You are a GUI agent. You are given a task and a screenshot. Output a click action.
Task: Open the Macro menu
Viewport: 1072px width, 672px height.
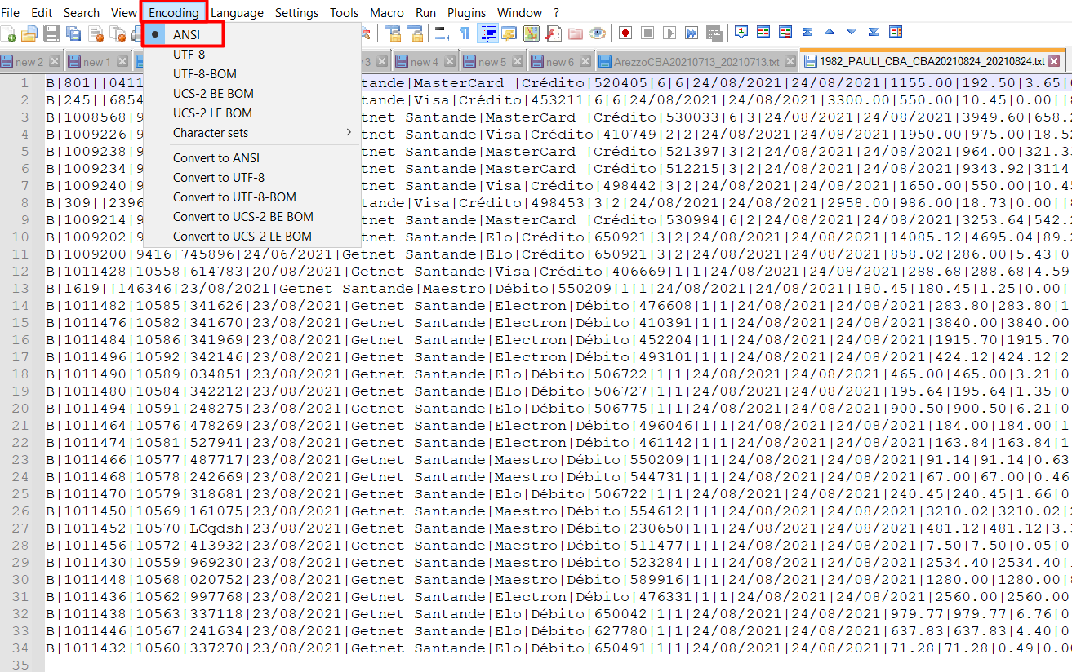(387, 12)
